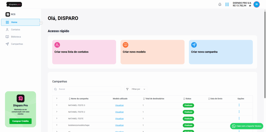
Task: Select campaign name NATANIEL-TESTE-3
Action: point(77,105)
